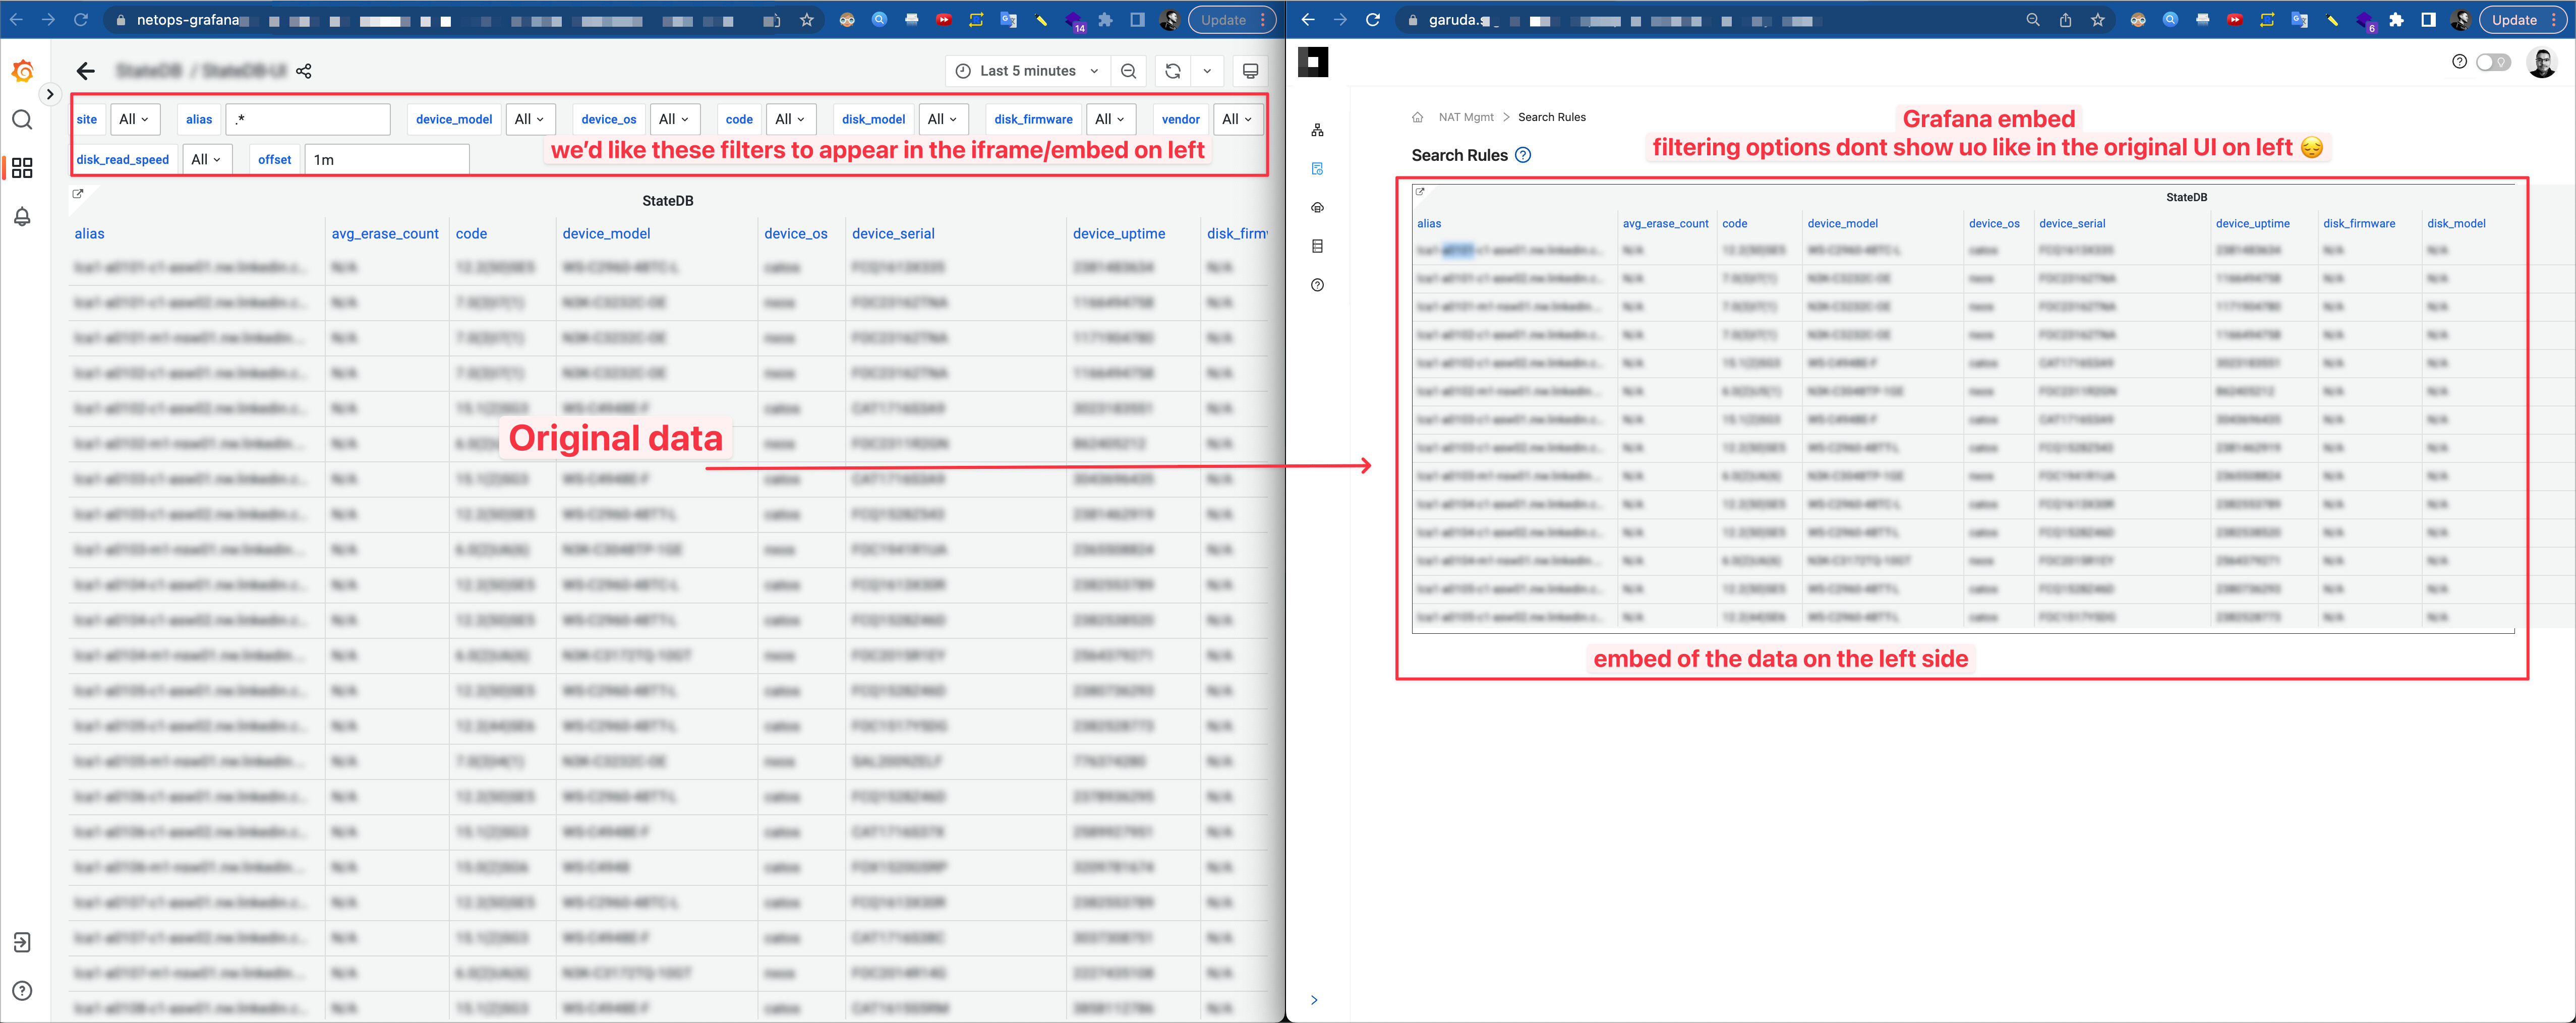The width and height of the screenshot is (2576, 1023).
Task: Click the share dashboard icon
Action: coord(304,71)
